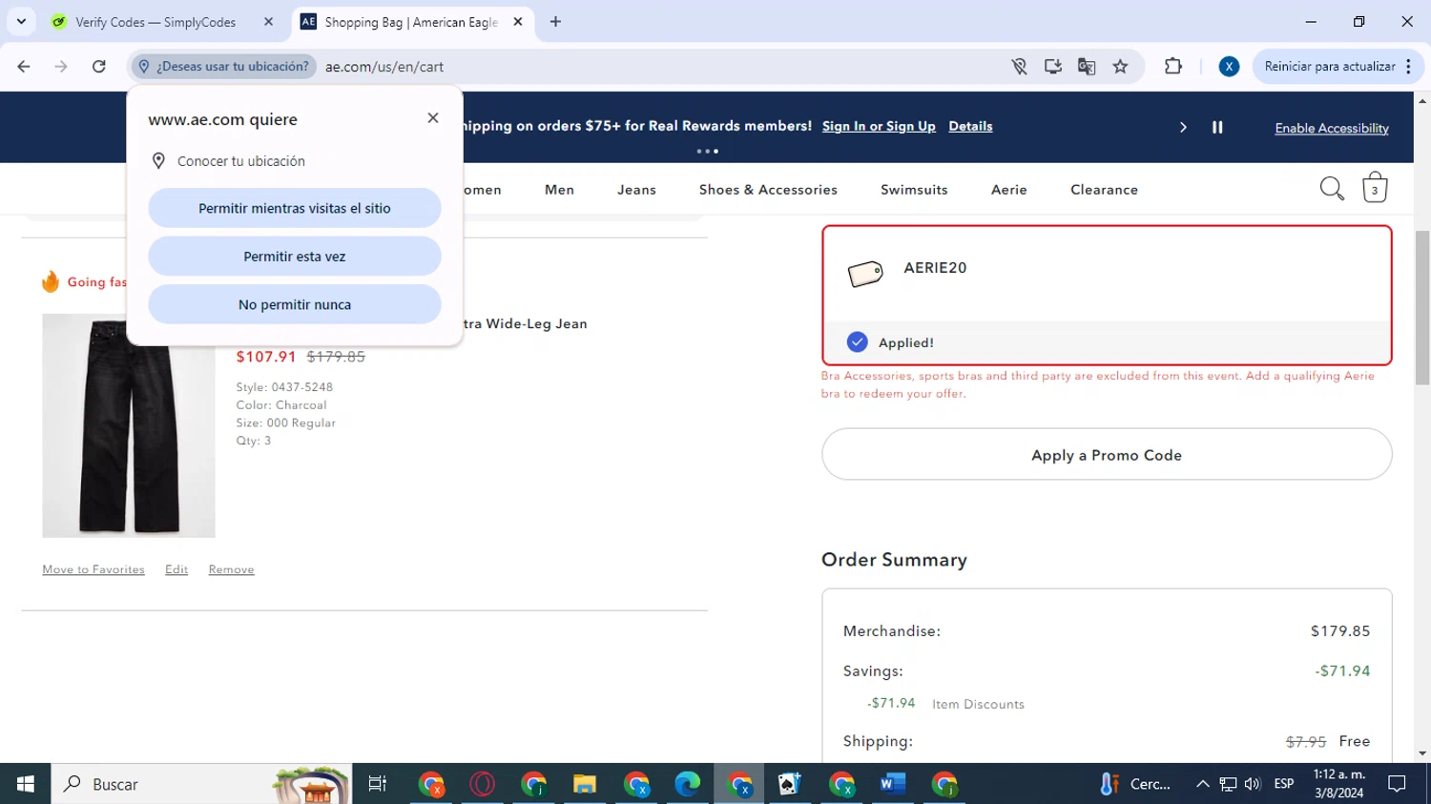Image resolution: width=1431 pixels, height=804 pixels.
Task: Open Opera from the taskbar
Action: 483,784
